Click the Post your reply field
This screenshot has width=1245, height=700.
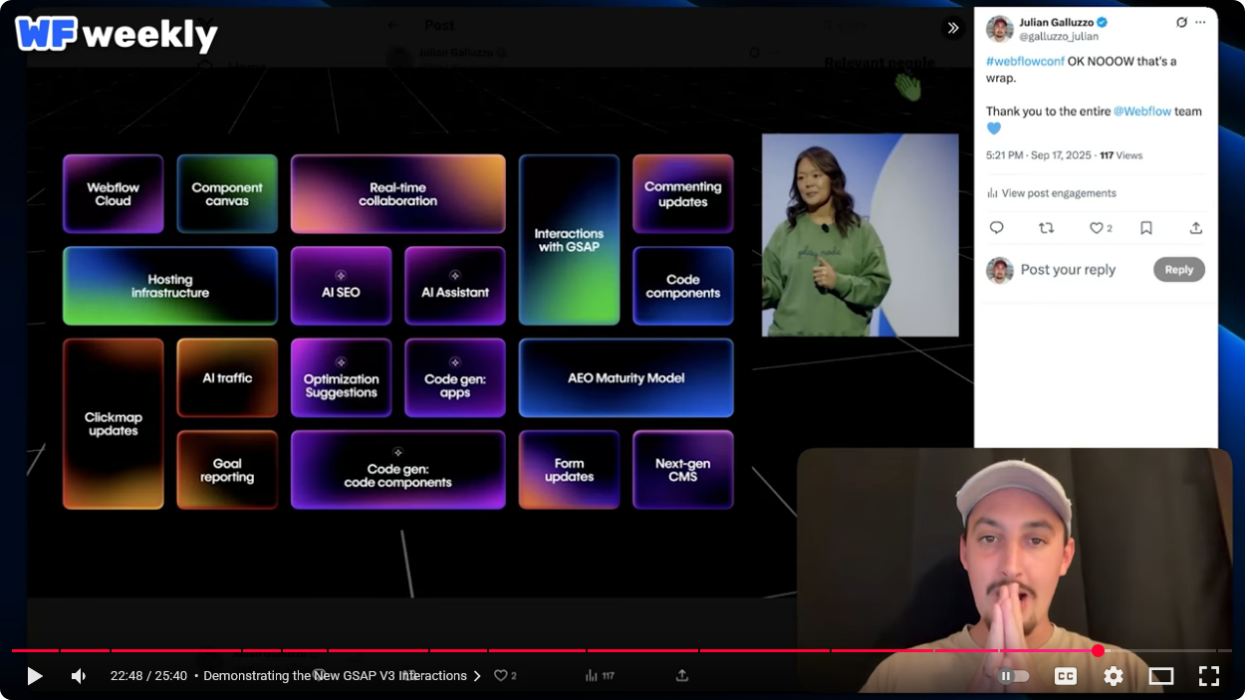pos(1068,270)
